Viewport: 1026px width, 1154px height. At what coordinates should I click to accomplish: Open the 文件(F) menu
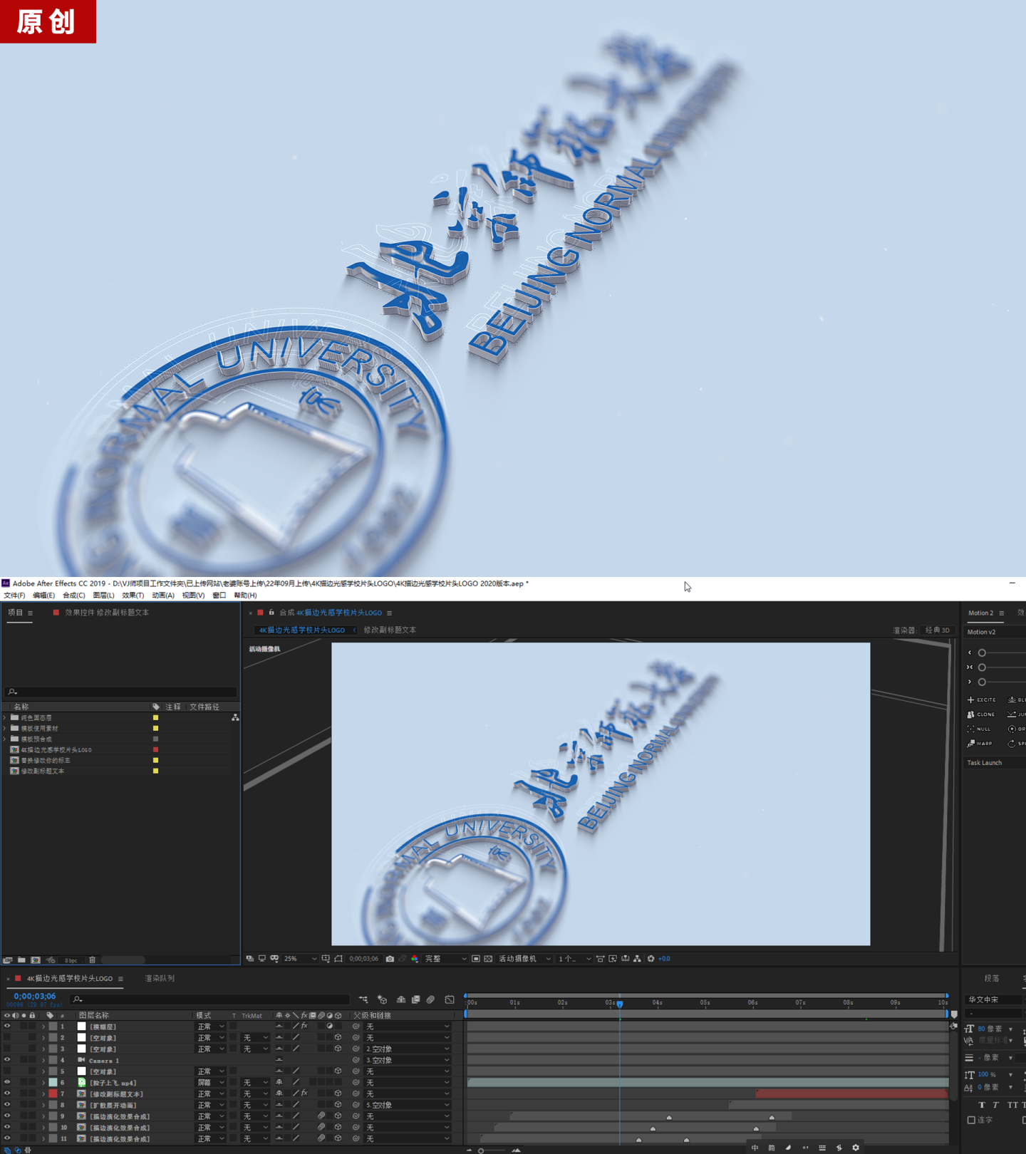point(14,596)
